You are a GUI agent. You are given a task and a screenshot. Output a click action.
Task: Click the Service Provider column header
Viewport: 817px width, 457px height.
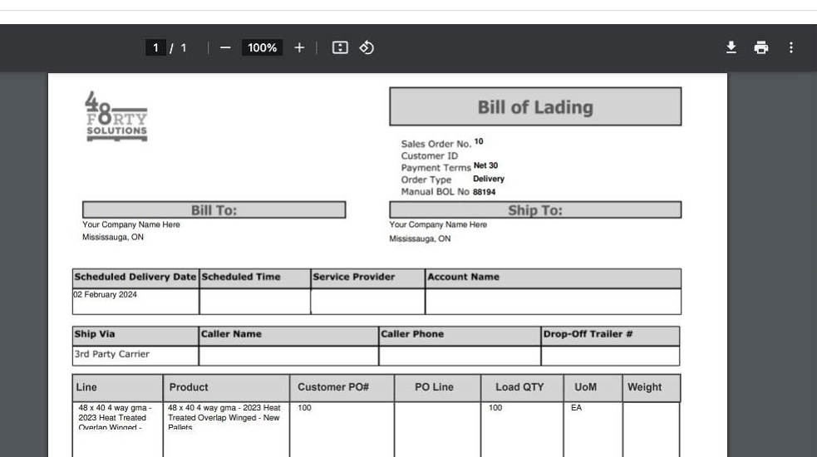(368, 278)
